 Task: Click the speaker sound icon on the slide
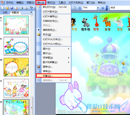[123, 63]
